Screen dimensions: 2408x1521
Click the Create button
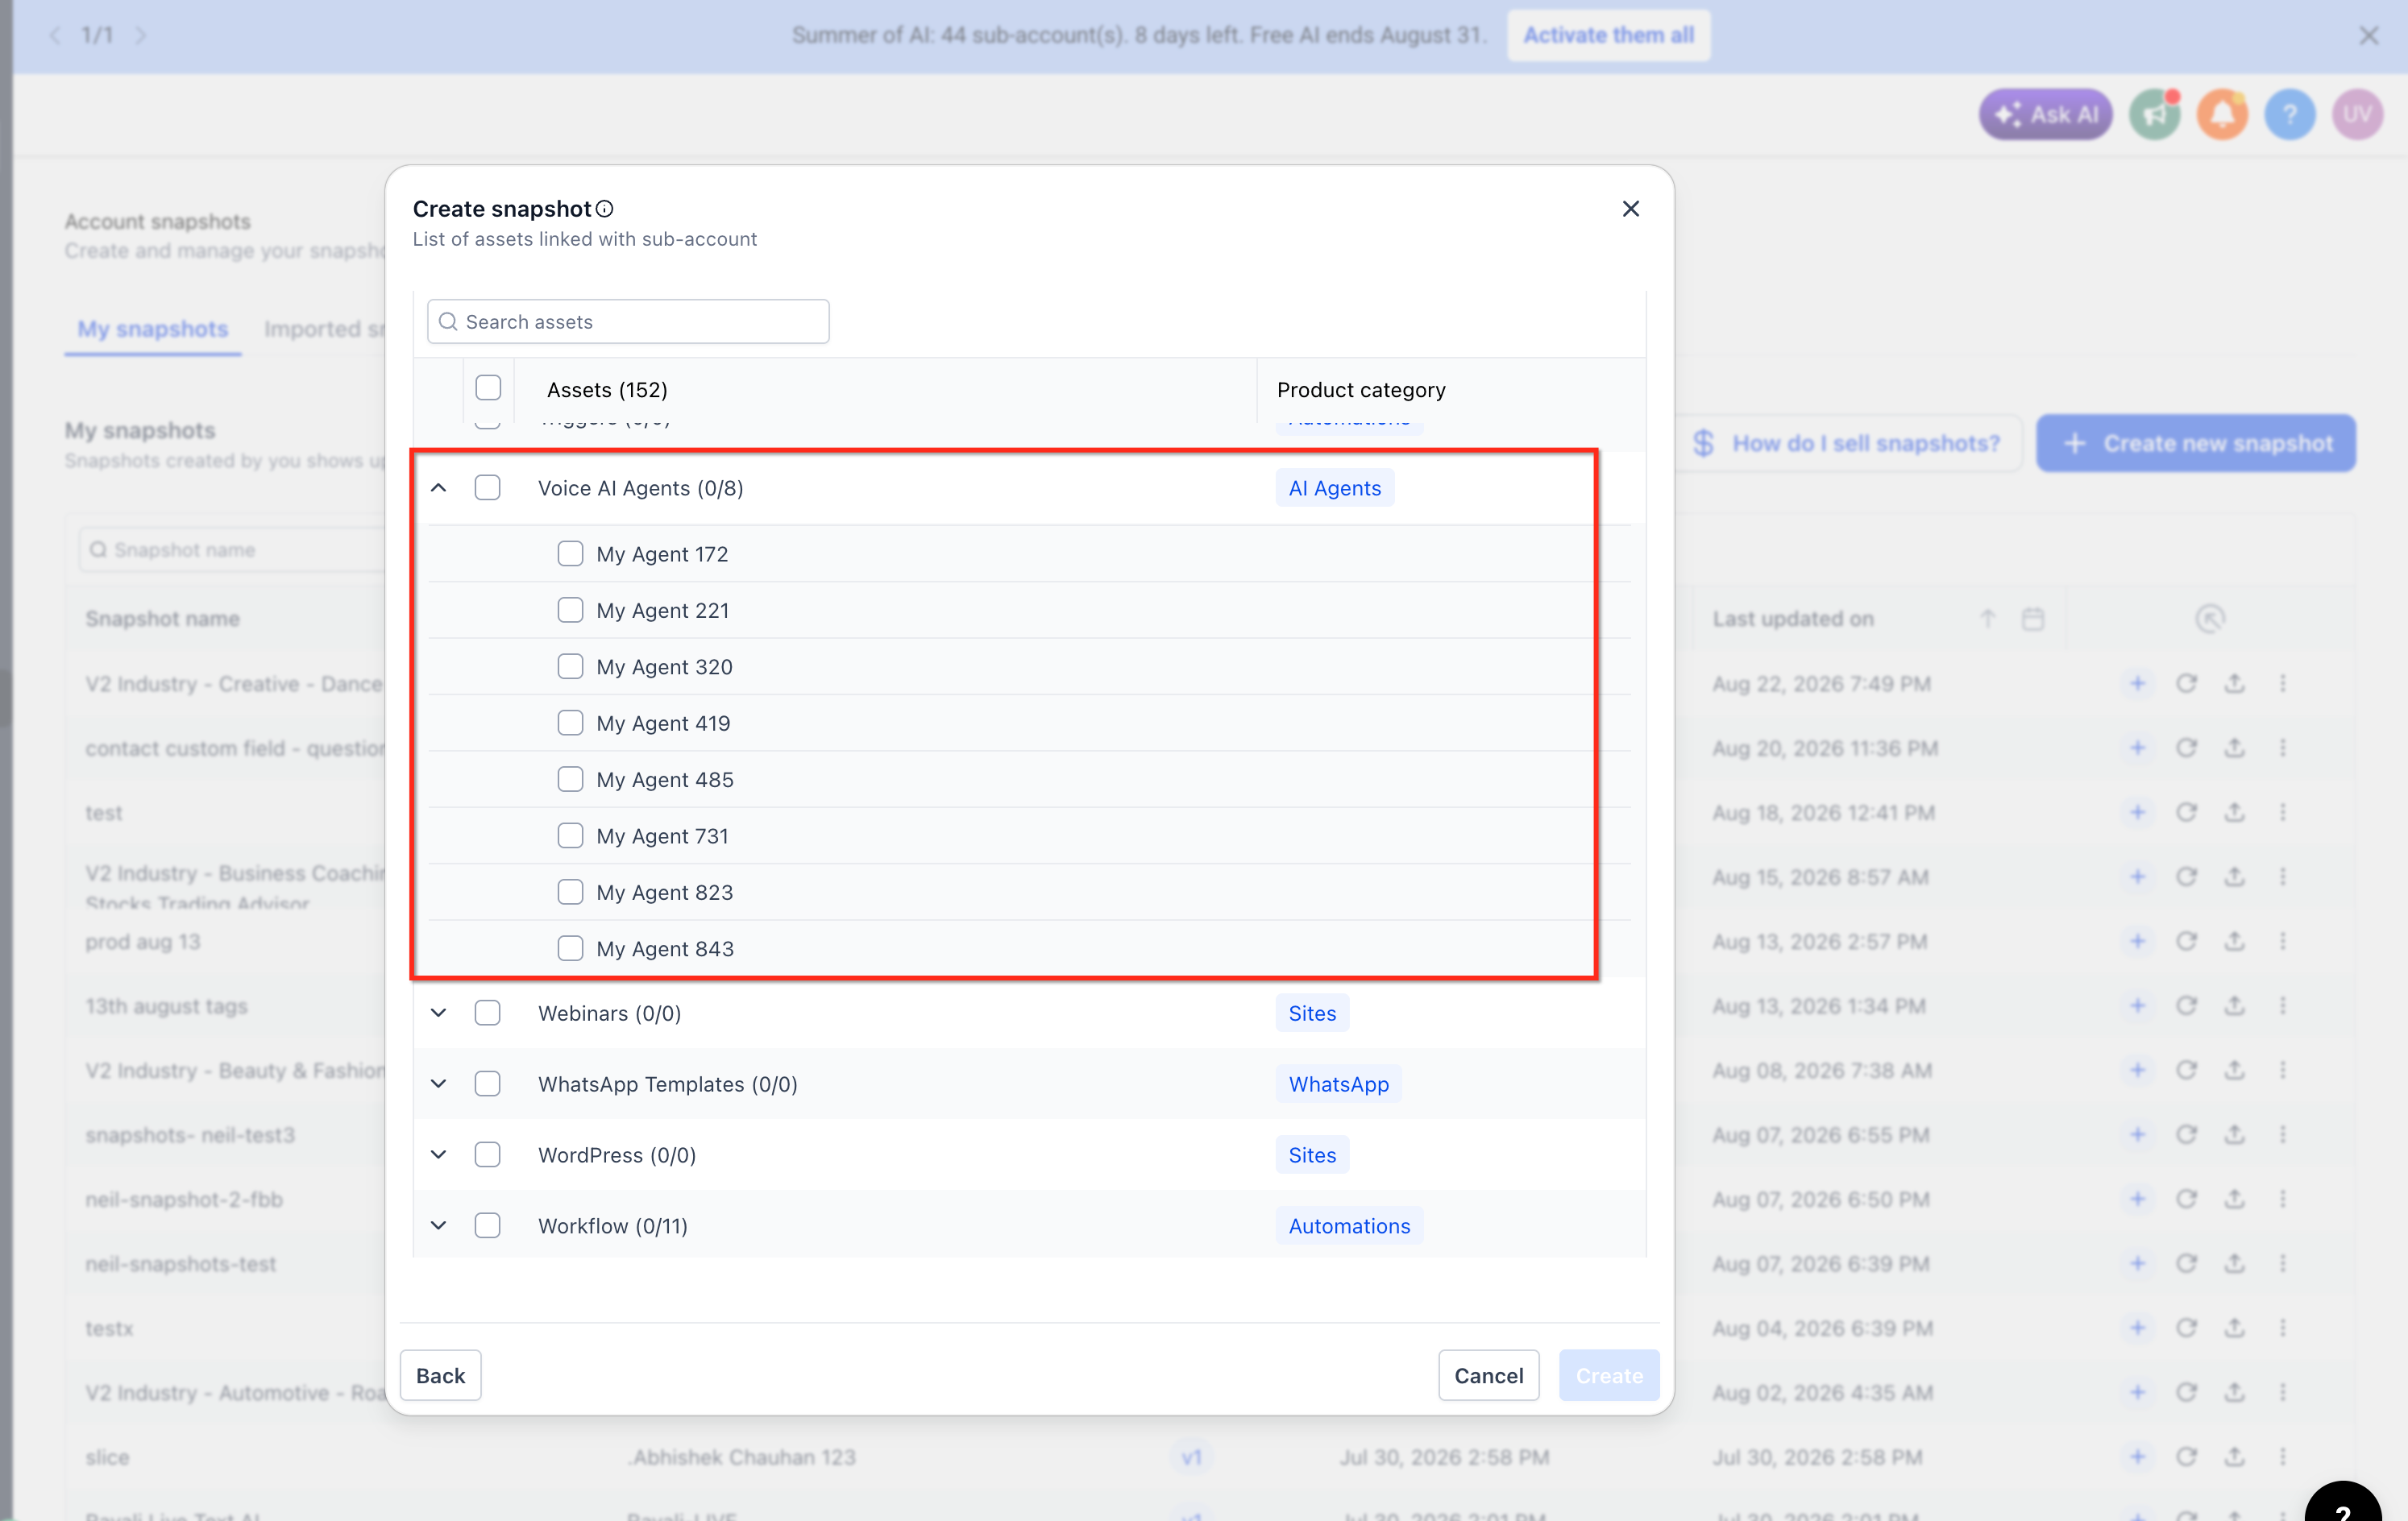pyautogui.click(x=1608, y=1375)
